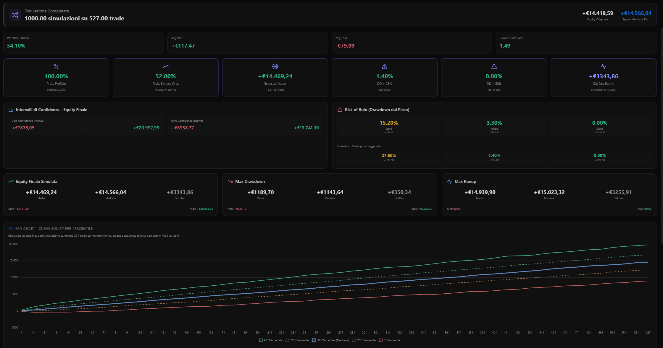Click the trending arrow icon above Prob. Battere Orig.
663x348 pixels.
(x=166, y=66)
